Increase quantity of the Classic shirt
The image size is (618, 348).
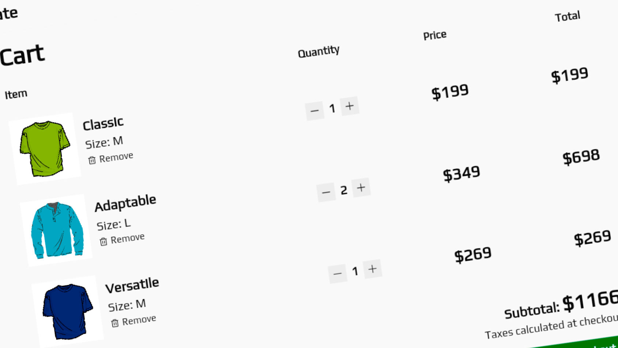349,106
